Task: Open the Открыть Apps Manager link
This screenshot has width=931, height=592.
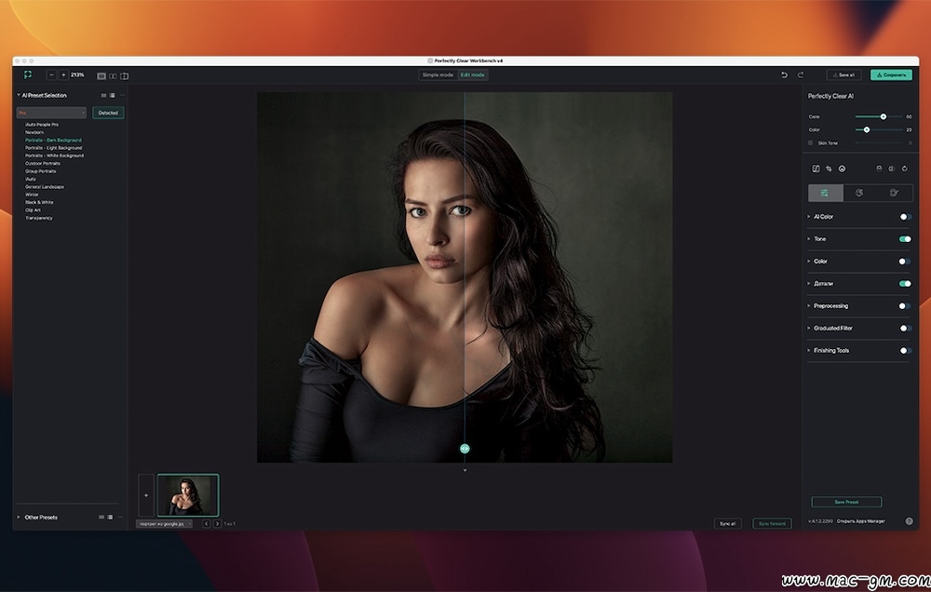Action: (861, 521)
